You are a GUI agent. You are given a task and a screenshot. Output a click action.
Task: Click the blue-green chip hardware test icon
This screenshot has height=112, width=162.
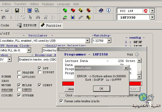pyautogui.click(x=73, y=17)
